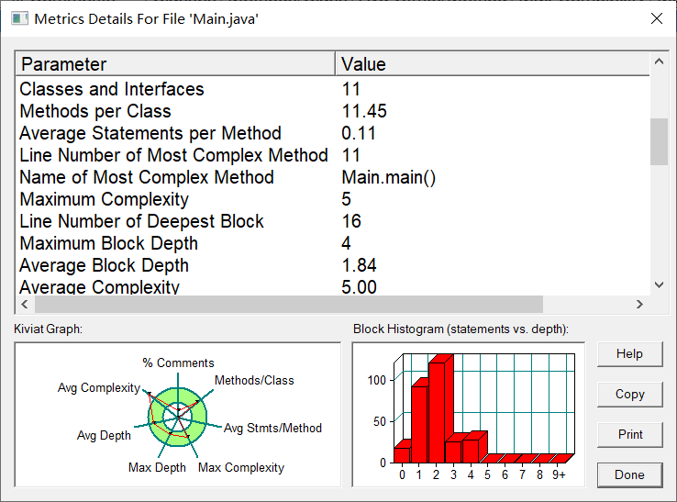Select the Classes and Interfaces row

point(332,89)
